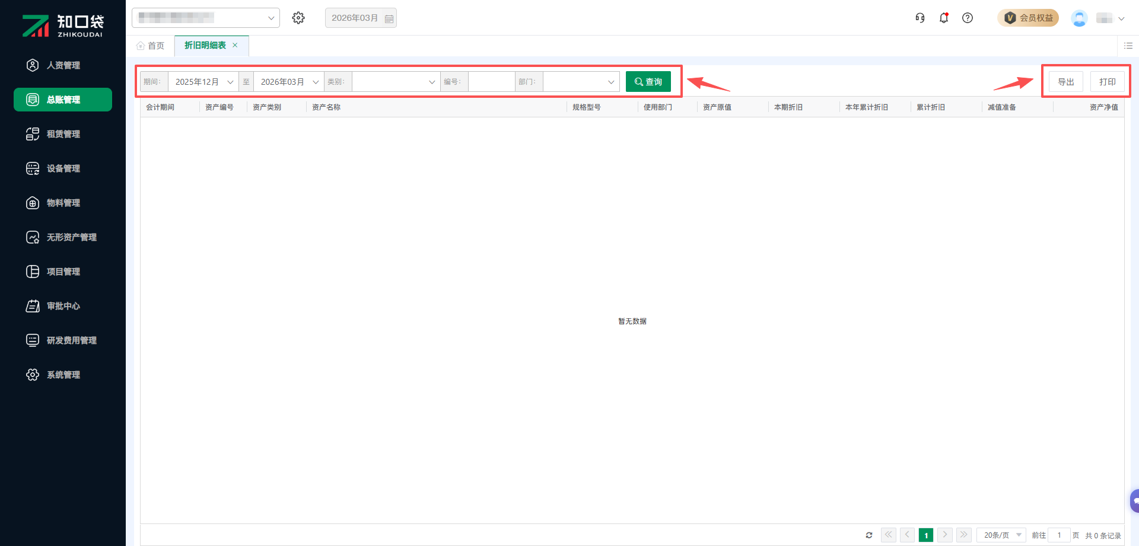Select page 1 in pagination

point(926,535)
